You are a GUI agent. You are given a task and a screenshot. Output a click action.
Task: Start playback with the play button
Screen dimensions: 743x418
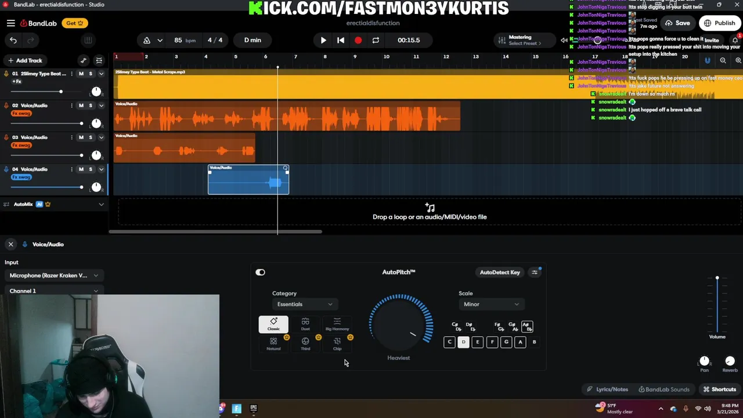[x=323, y=40]
